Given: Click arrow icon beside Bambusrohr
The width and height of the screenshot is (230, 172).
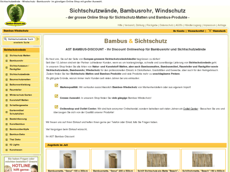Looking at the screenshot, I should tap(6, 61).
